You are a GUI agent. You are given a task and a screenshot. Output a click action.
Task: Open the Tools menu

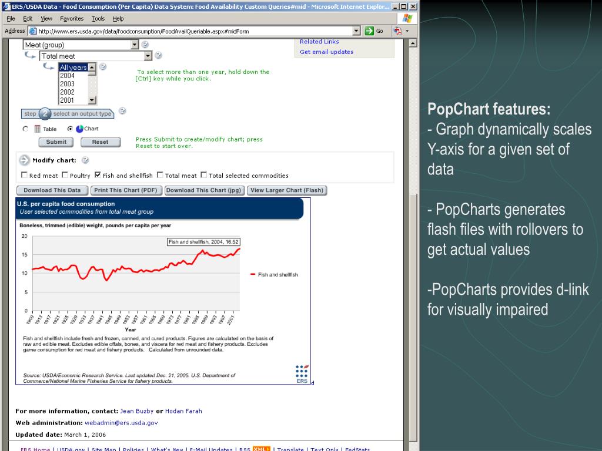click(98, 18)
